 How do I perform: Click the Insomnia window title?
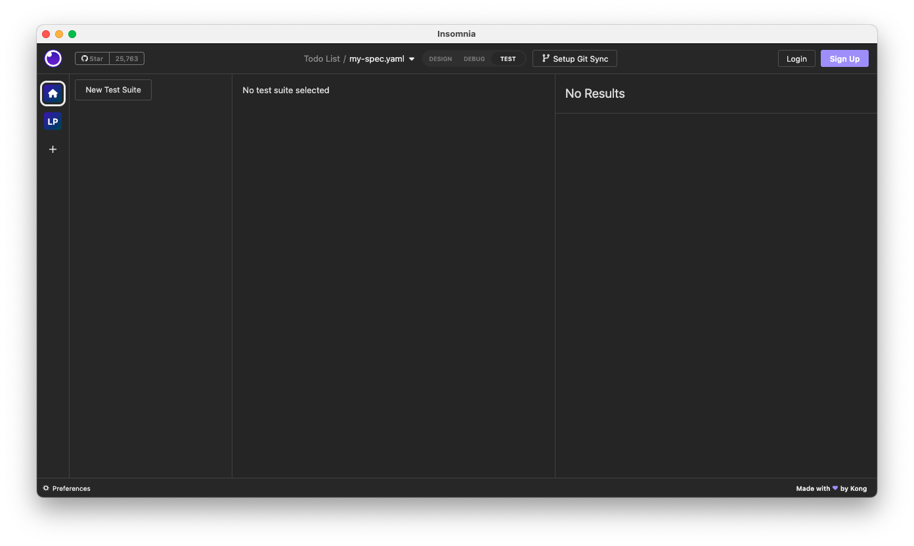click(456, 34)
